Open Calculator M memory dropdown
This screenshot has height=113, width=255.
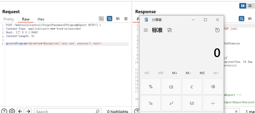[x=216, y=73]
